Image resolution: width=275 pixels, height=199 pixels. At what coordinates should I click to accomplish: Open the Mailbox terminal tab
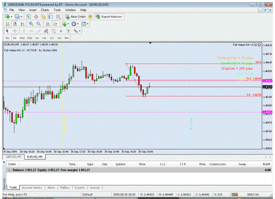point(65,188)
